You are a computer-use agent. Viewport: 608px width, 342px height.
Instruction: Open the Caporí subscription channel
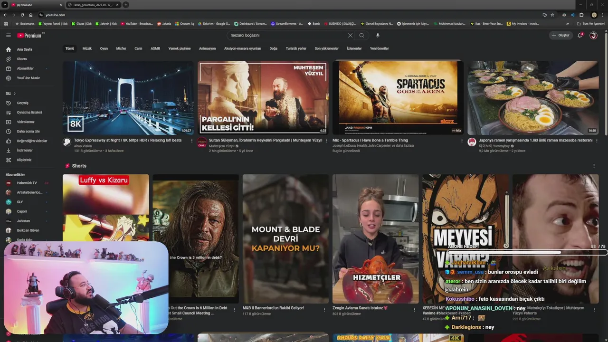click(x=22, y=211)
